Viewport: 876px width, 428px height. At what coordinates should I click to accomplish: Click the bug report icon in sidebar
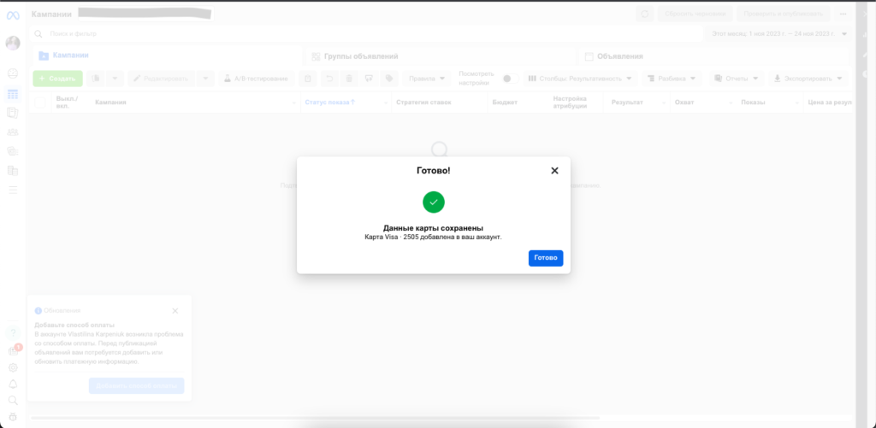point(13,416)
